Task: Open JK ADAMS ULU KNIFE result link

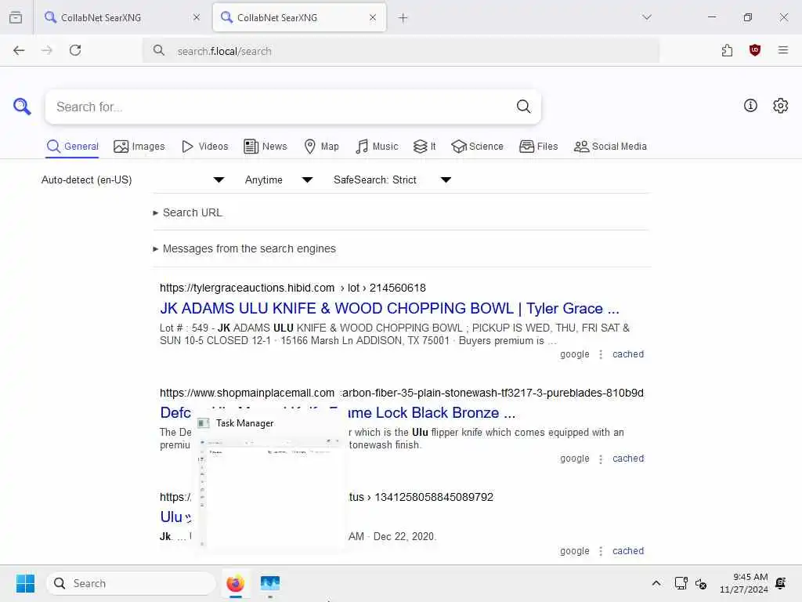Action: click(x=389, y=308)
